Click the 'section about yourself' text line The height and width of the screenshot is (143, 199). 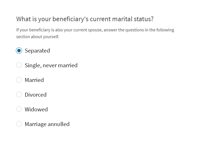coord(38,37)
